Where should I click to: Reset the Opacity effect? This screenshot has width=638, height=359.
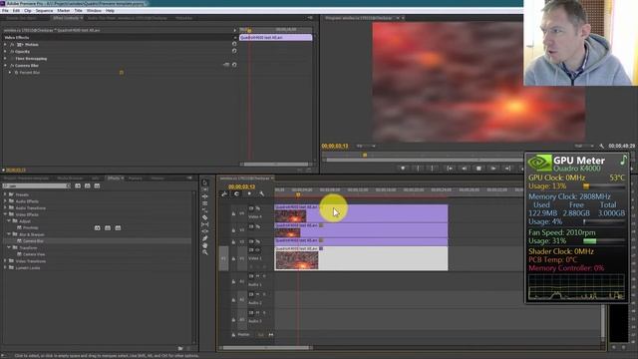click(x=234, y=51)
